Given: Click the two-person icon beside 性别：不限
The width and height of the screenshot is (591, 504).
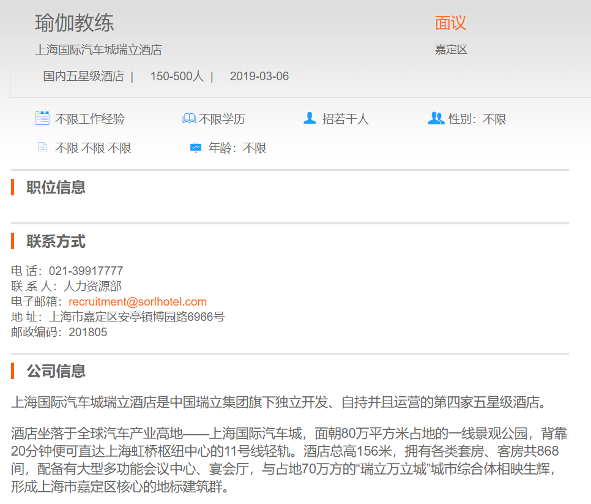Looking at the screenshot, I should coord(436,118).
